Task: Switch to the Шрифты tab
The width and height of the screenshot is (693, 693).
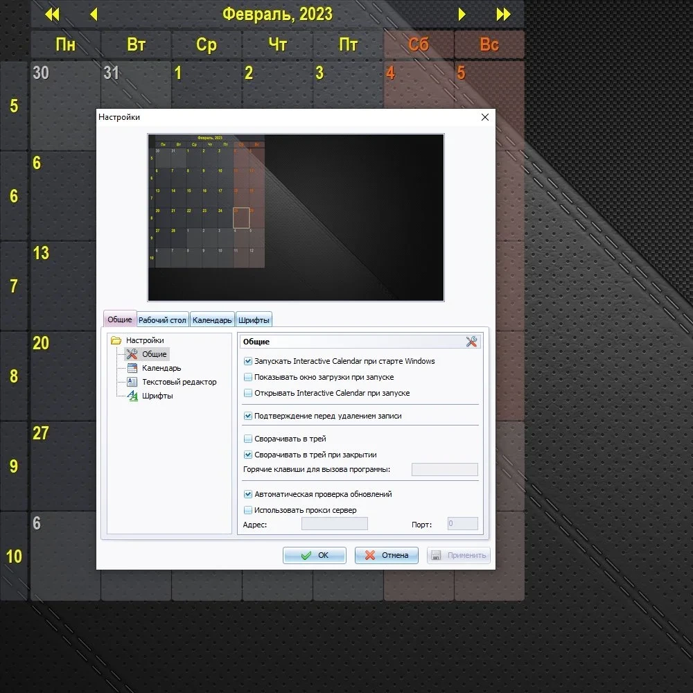Action: tap(254, 320)
